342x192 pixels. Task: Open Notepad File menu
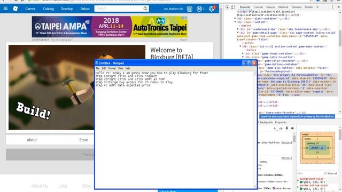[x=98, y=68]
